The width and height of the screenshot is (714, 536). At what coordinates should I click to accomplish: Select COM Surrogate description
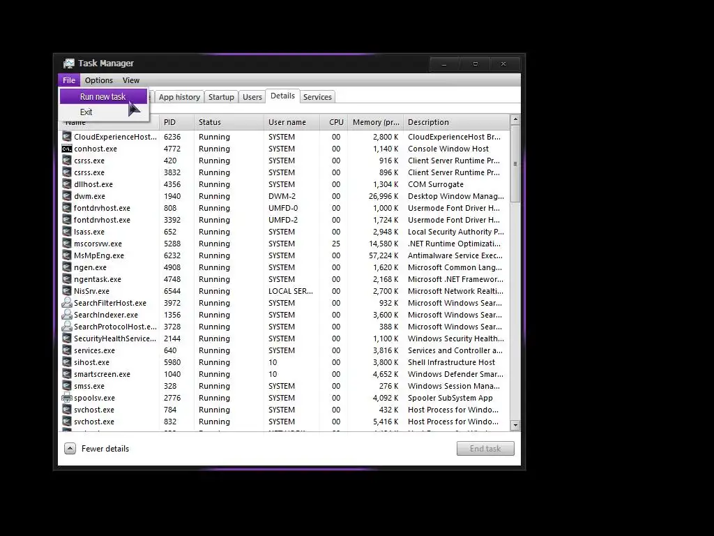[x=436, y=184]
